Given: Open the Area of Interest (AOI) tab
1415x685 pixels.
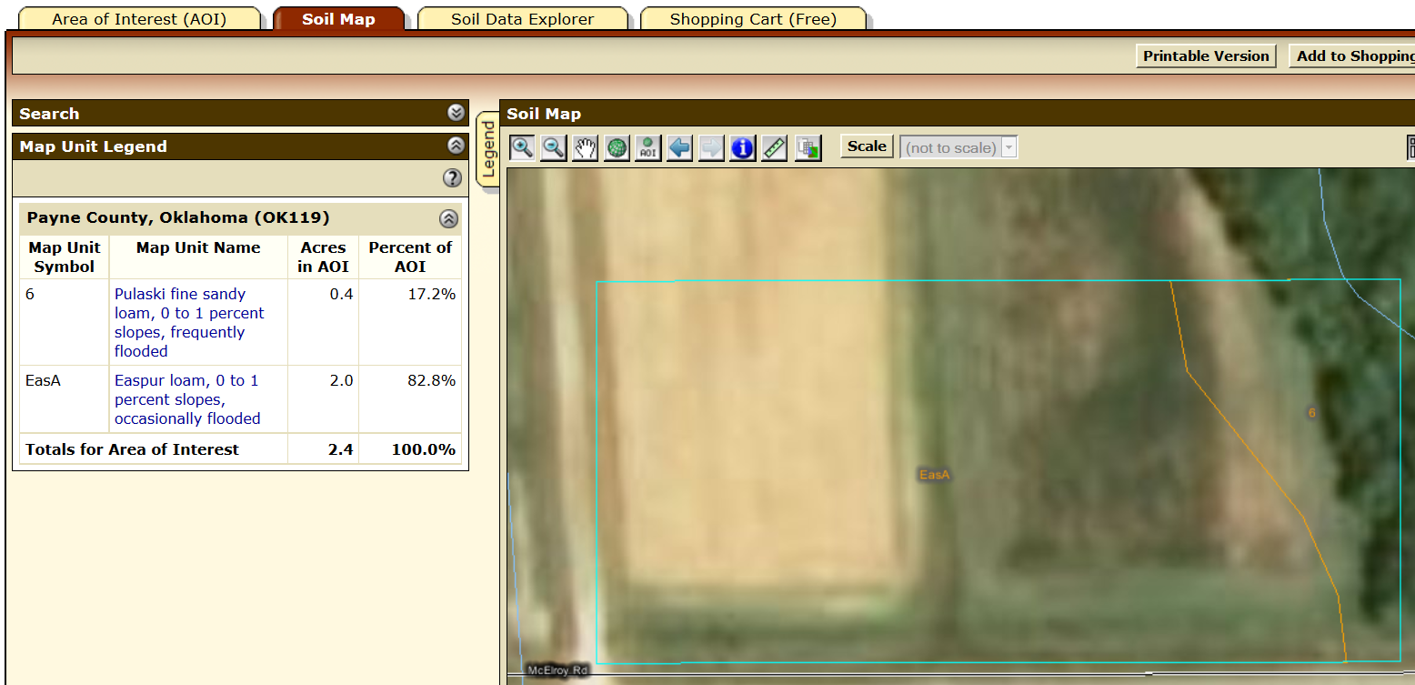Looking at the screenshot, I should click(x=138, y=18).
